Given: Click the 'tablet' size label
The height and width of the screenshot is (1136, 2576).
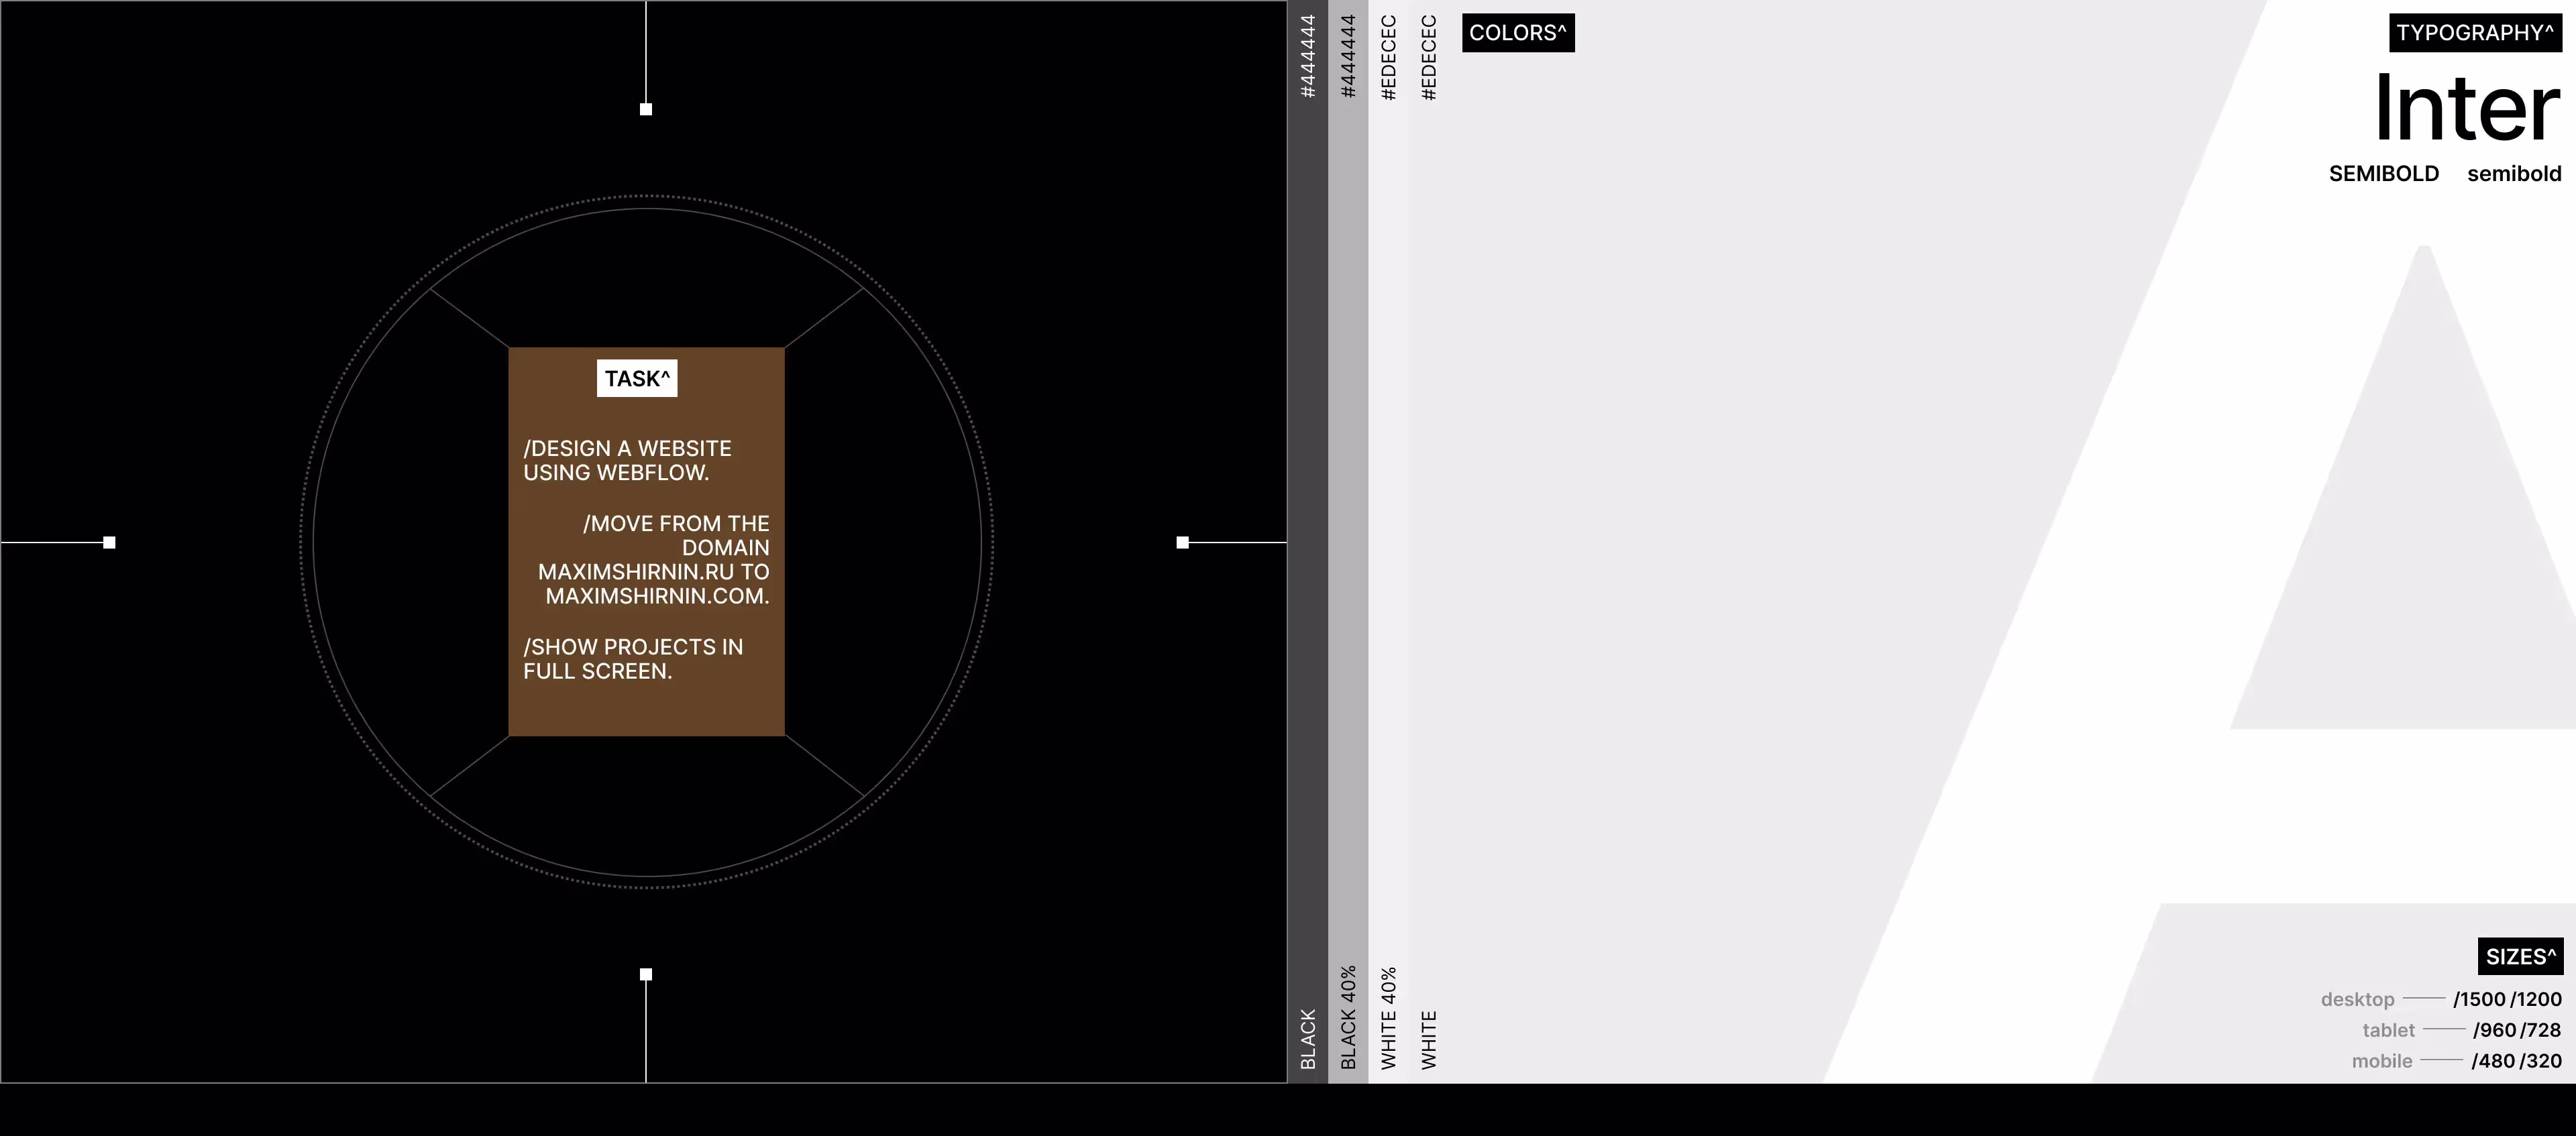Looking at the screenshot, I should point(2388,1030).
